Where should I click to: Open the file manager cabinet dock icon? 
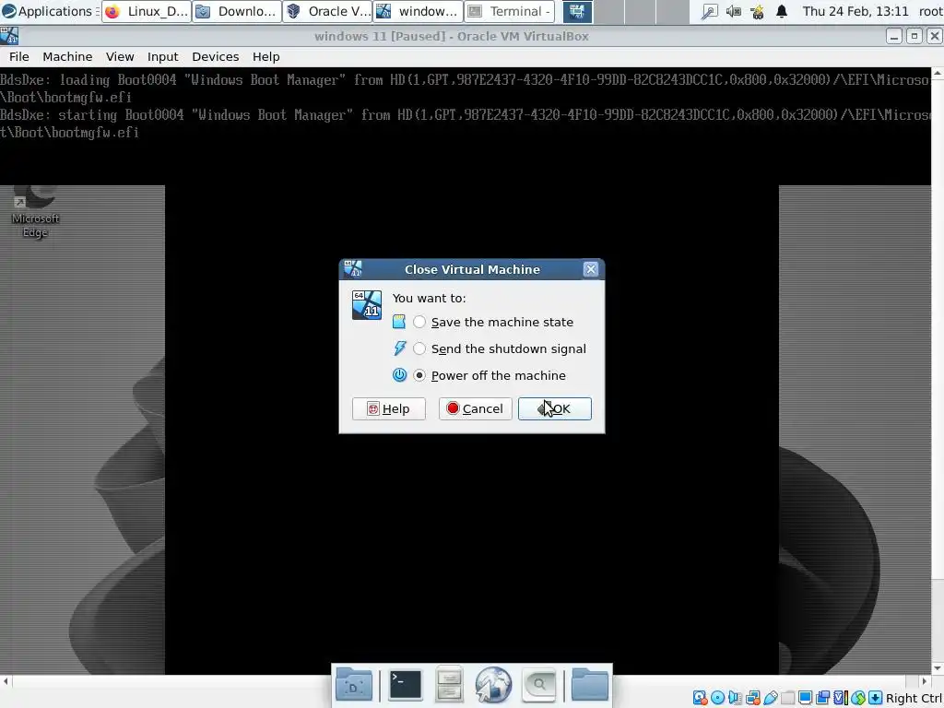pyautogui.click(x=449, y=685)
